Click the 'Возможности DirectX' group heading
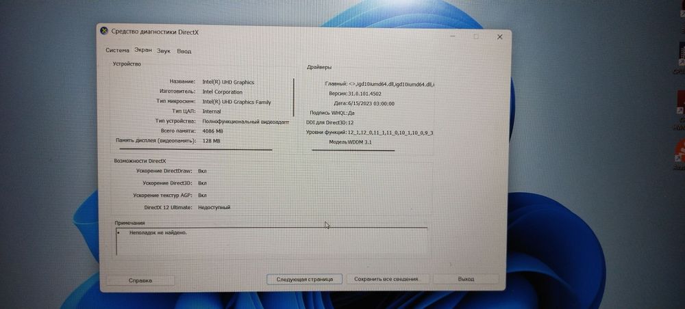685x309 pixels. pyautogui.click(x=140, y=161)
